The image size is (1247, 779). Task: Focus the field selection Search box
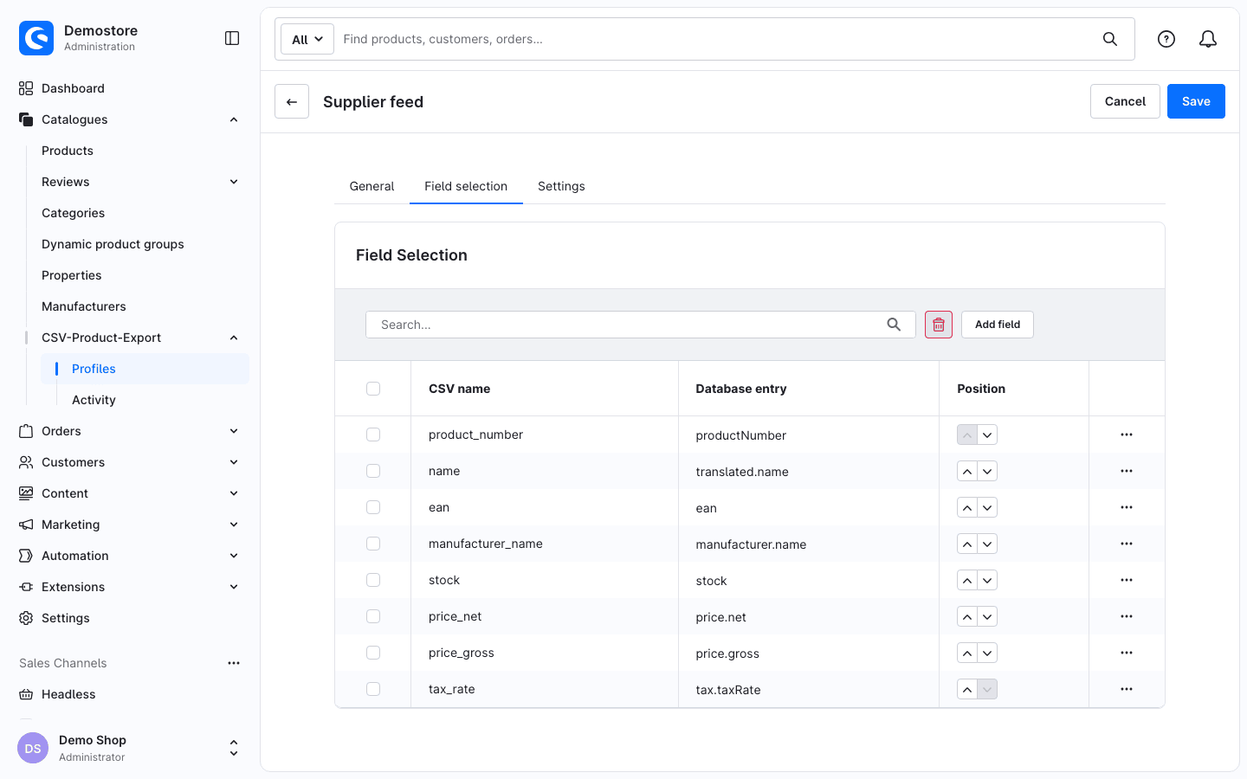[640, 325]
